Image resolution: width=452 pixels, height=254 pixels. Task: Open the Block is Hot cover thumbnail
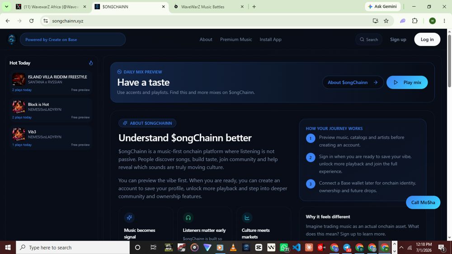(x=19, y=107)
